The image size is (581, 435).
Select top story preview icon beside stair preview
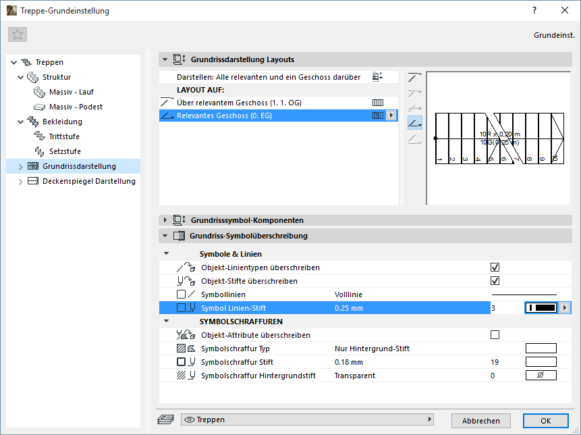pyautogui.click(x=414, y=77)
